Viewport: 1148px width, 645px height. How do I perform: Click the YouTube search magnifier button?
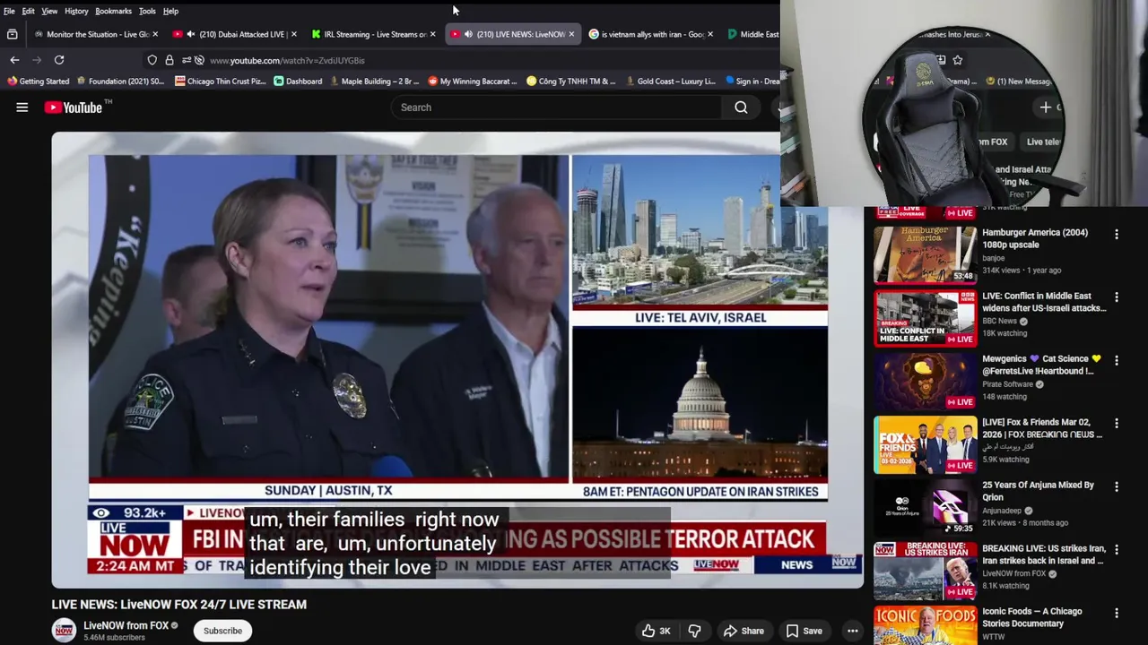pyautogui.click(x=741, y=107)
